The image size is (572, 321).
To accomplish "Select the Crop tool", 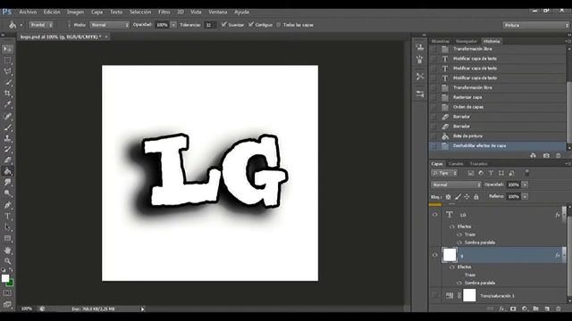I will (x=7, y=93).
